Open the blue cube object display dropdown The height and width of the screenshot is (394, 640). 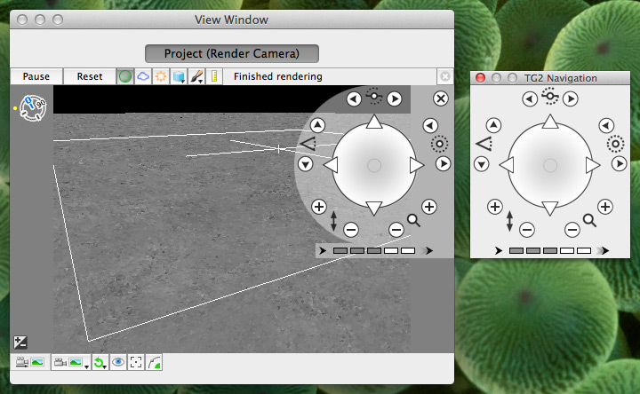(x=179, y=76)
